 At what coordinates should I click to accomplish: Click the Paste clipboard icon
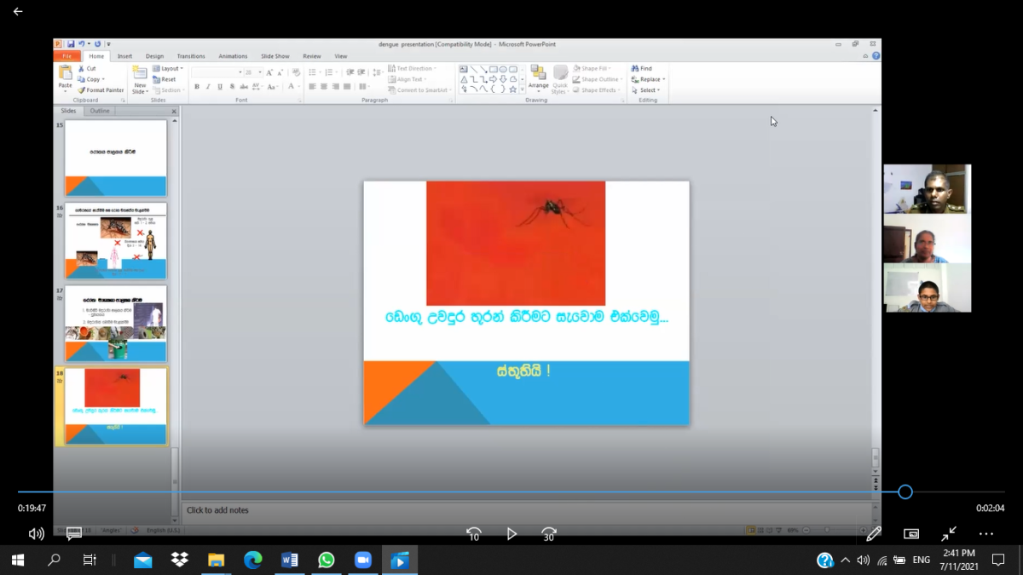point(65,73)
